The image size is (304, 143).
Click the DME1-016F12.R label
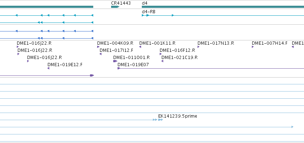point(177,50)
